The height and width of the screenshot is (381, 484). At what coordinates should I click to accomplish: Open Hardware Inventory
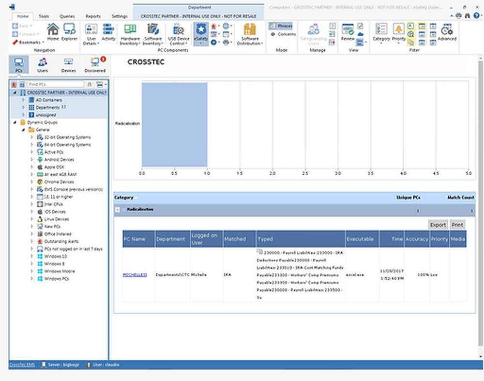130,34
